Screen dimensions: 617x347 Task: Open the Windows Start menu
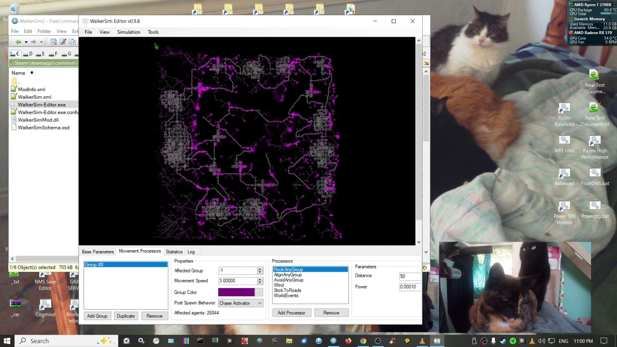[7, 341]
